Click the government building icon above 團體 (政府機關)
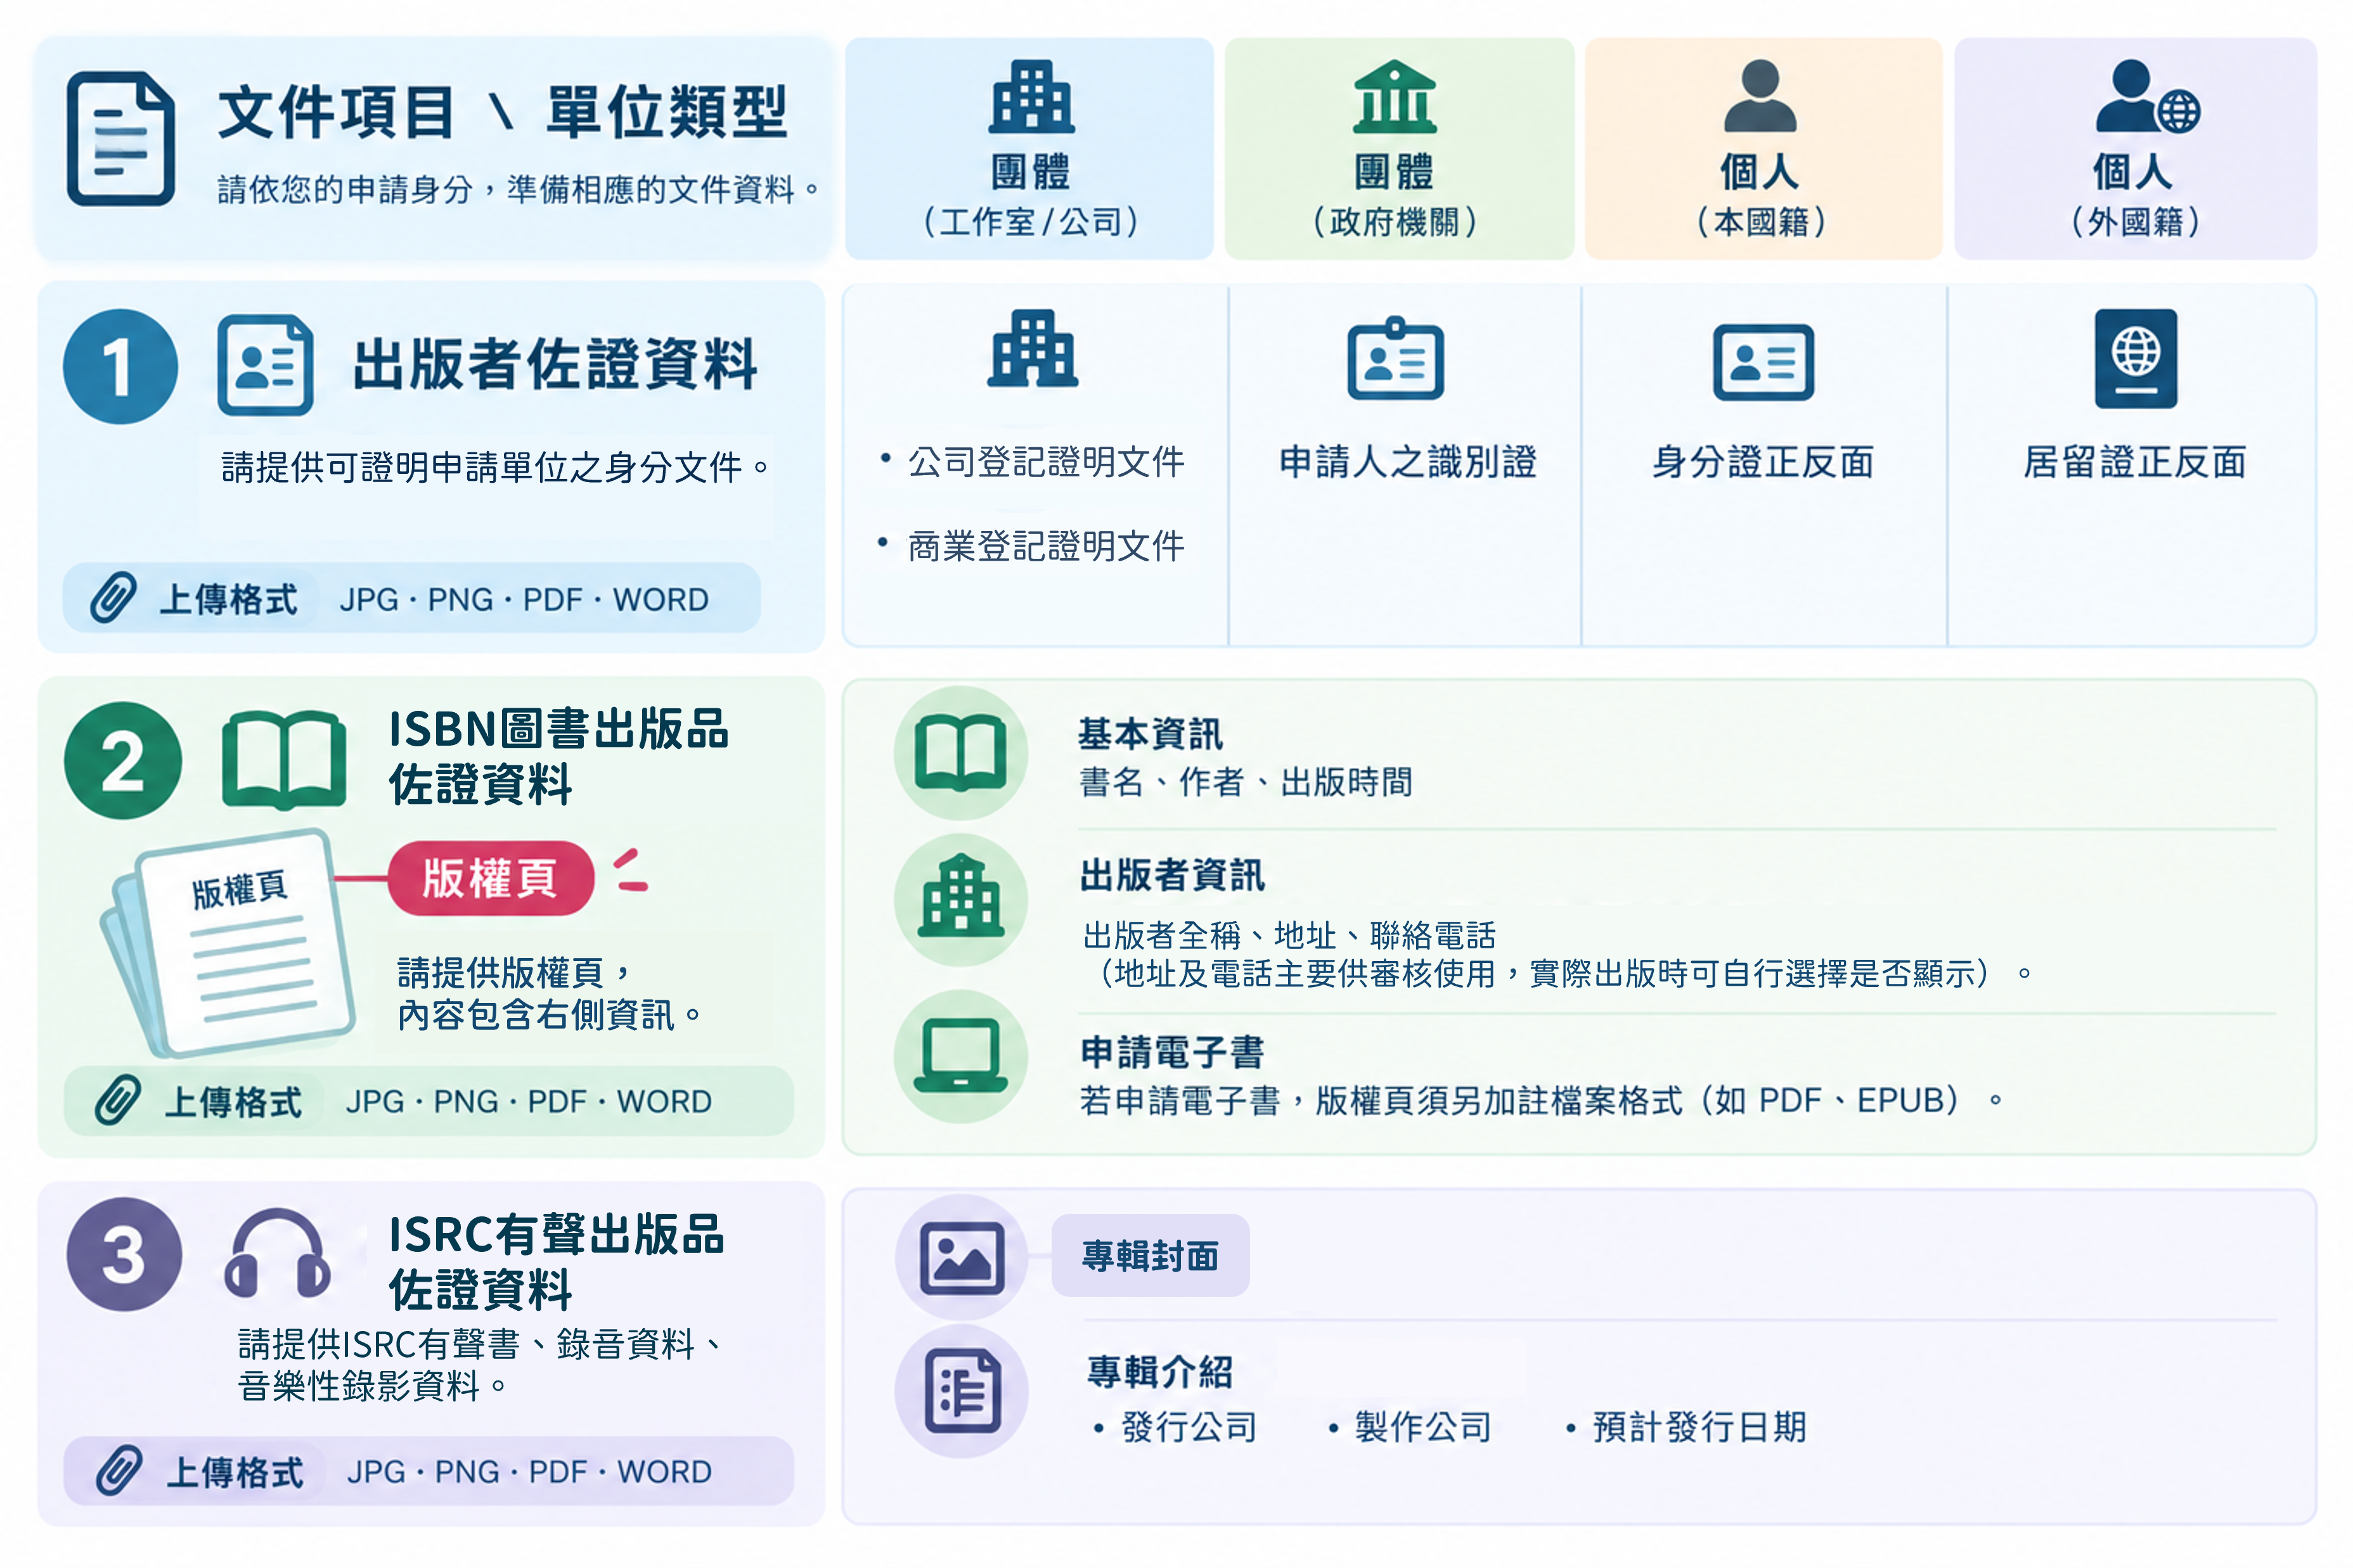The width and height of the screenshot is (2353, 1568). [1395, 96]
